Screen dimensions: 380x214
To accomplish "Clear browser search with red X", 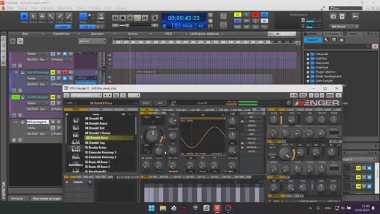I will [x=375, y=46].
